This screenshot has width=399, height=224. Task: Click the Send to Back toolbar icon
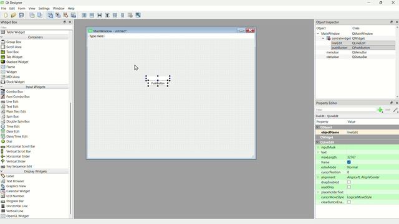point(32,15)
